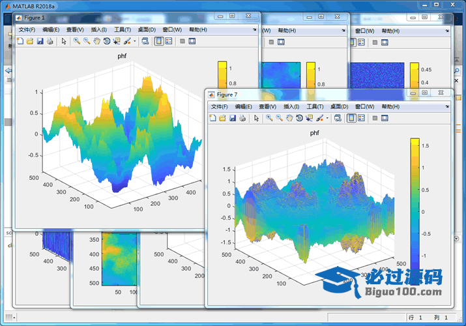Open 查看(V) menu in Figure 1

coord(75,30)
